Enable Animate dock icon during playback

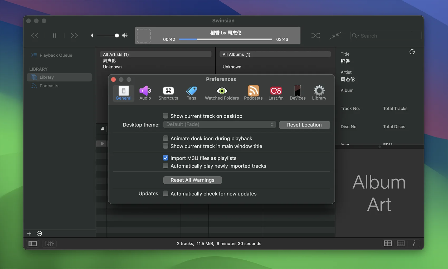point(165,138)
